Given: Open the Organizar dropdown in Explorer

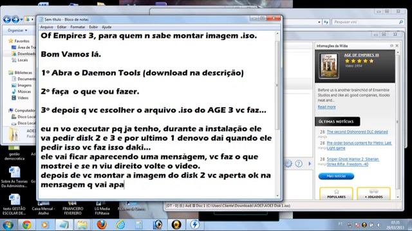Looking at the screenshot, I should click(17, 30).
